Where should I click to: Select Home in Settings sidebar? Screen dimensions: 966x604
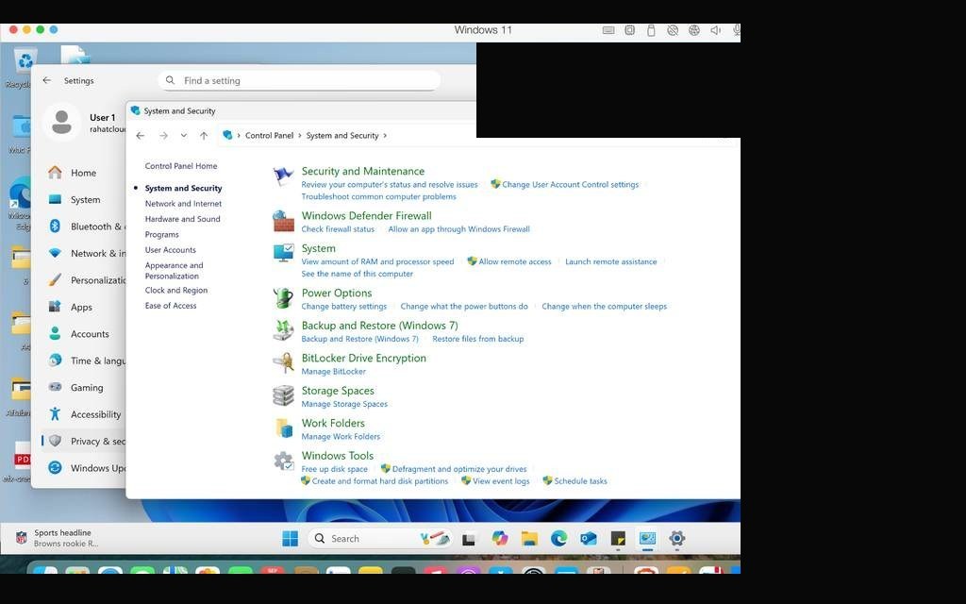pos(83,174)
